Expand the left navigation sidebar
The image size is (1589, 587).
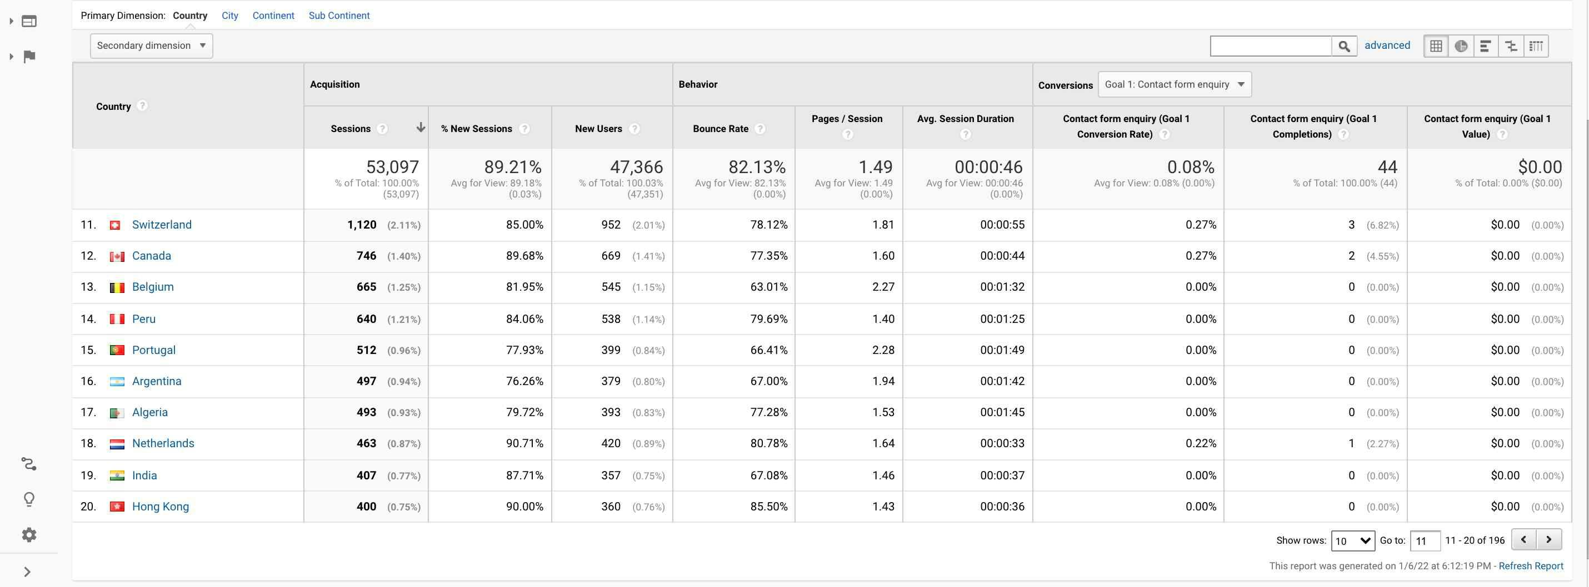[27, 571]
